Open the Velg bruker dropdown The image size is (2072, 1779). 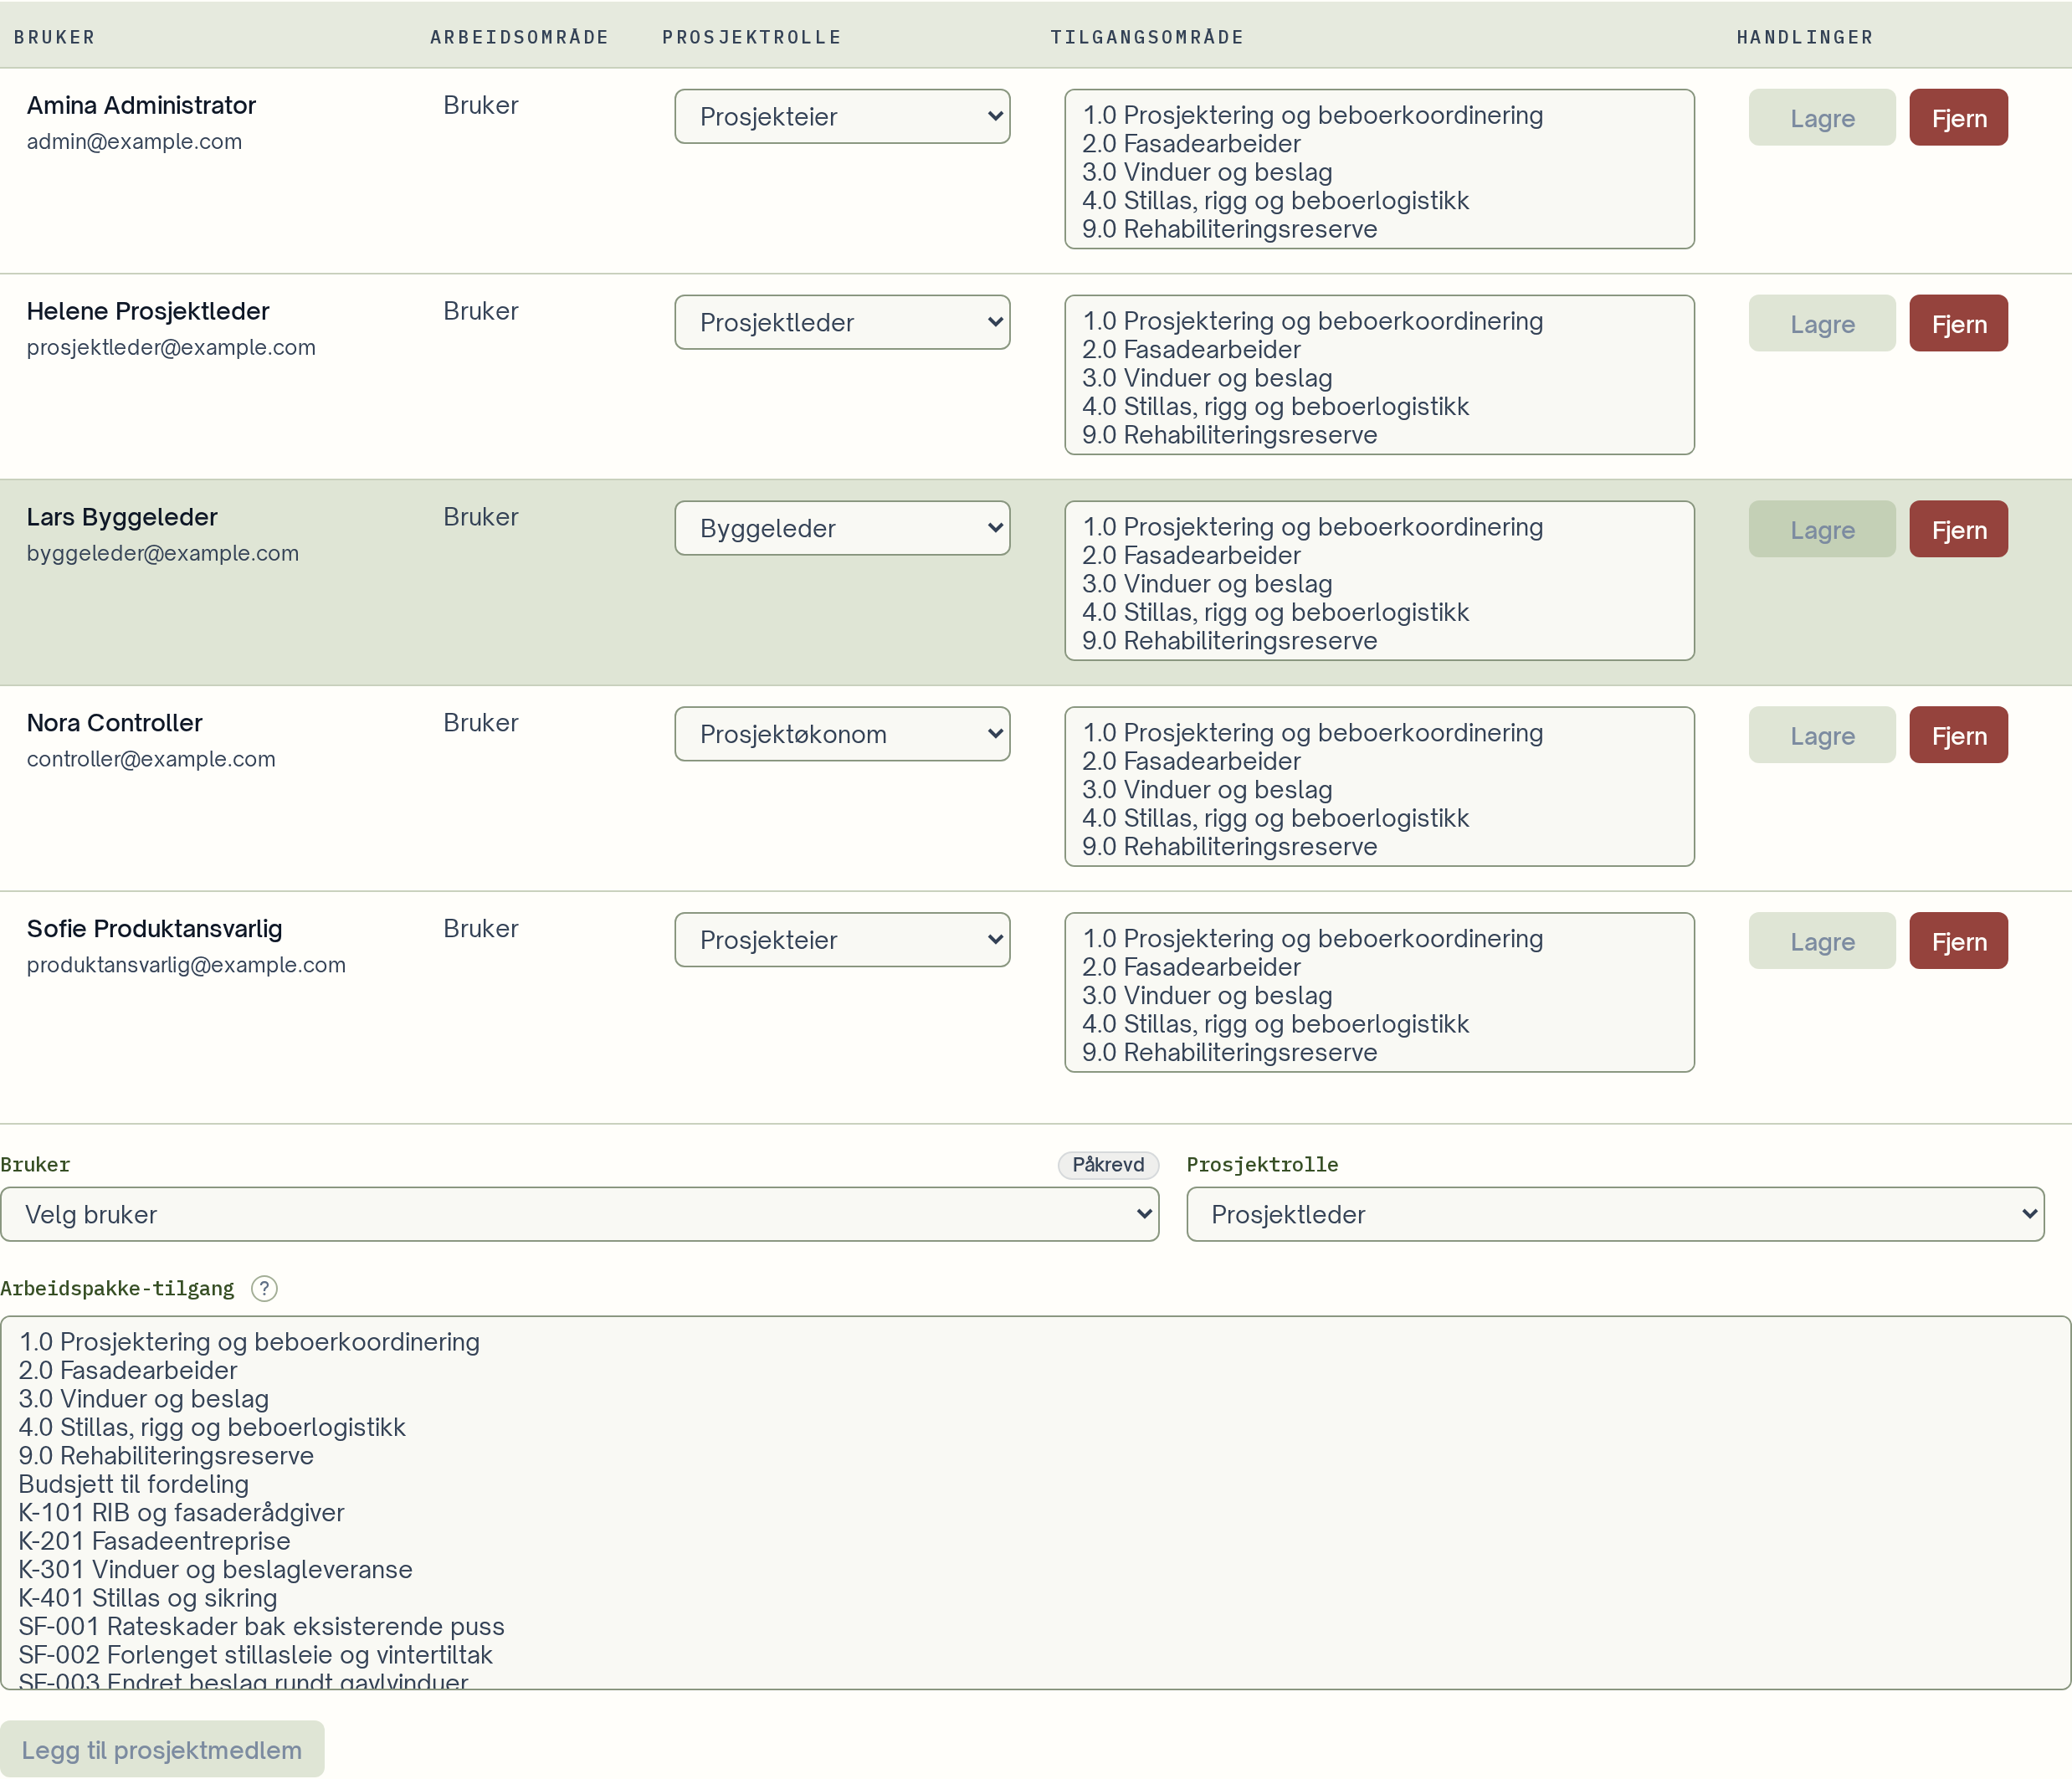point(580,1215)
